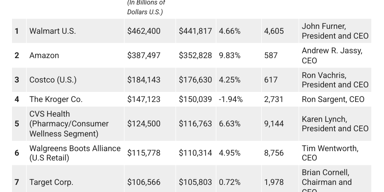Click the Andrew R. Jassy, CEO cell

coord(332,55)
